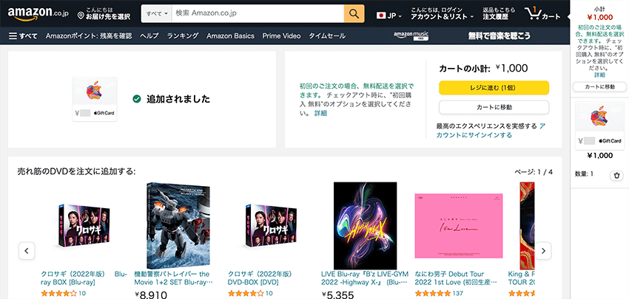Open the ランキング nav item

pos(183,36)
